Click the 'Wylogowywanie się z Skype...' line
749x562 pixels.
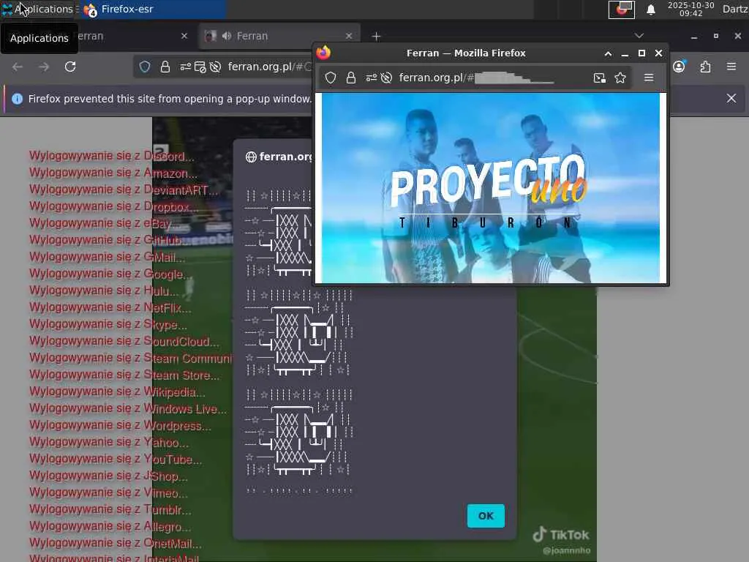coord(108,324)
